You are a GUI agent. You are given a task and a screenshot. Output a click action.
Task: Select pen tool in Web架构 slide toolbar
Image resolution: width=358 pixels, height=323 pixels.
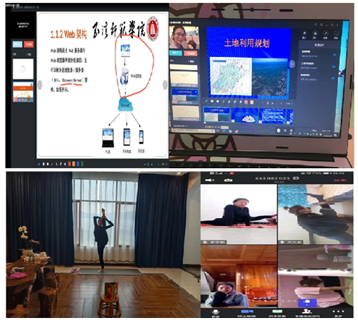[39, 164]
